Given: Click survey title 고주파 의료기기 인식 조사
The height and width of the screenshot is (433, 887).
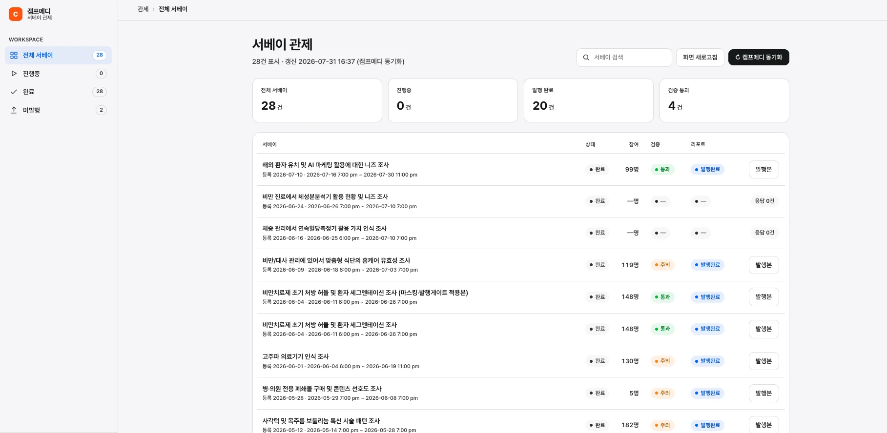Looking at the screenshot, I should pyautogui.click(x=296, y=357).
